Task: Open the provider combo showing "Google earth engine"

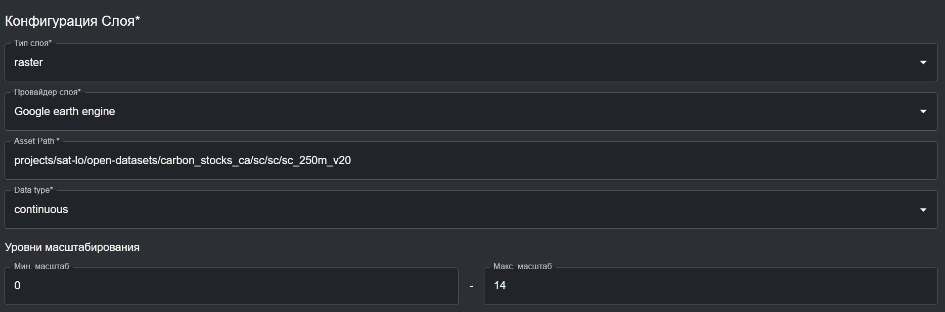Action: (455, 112)
